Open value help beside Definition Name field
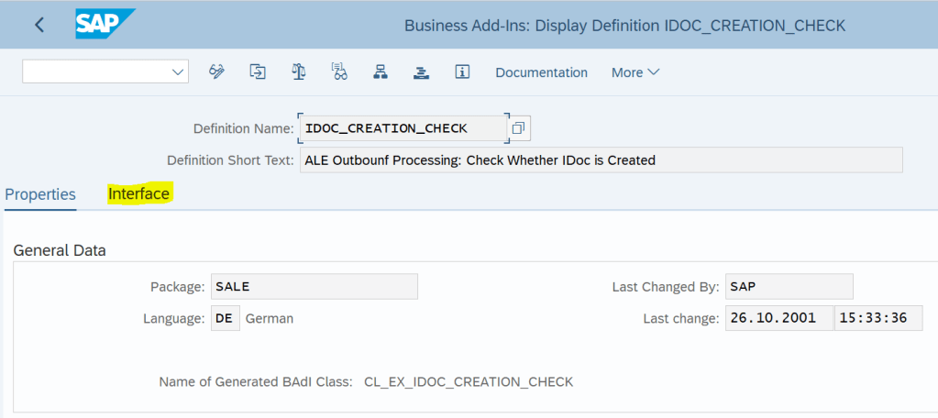Screen dimensions: 938x418 click(x=519, y=128)
